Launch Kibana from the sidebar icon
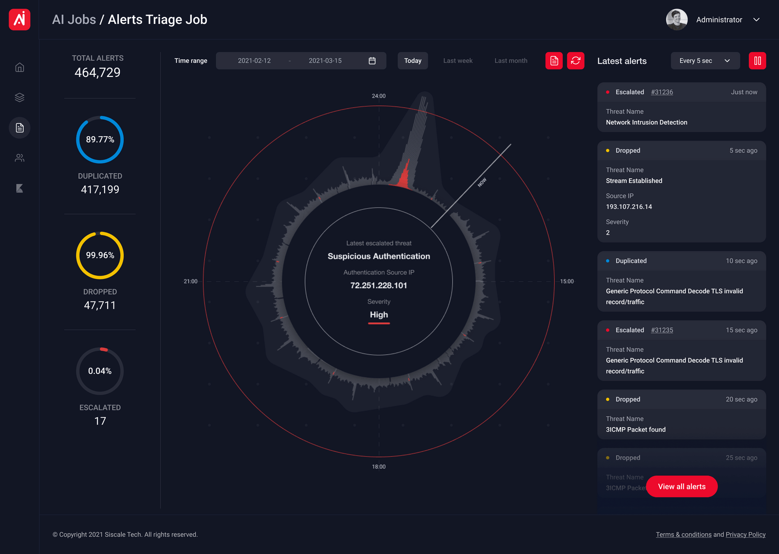779x554 pixels. (19, 188)
